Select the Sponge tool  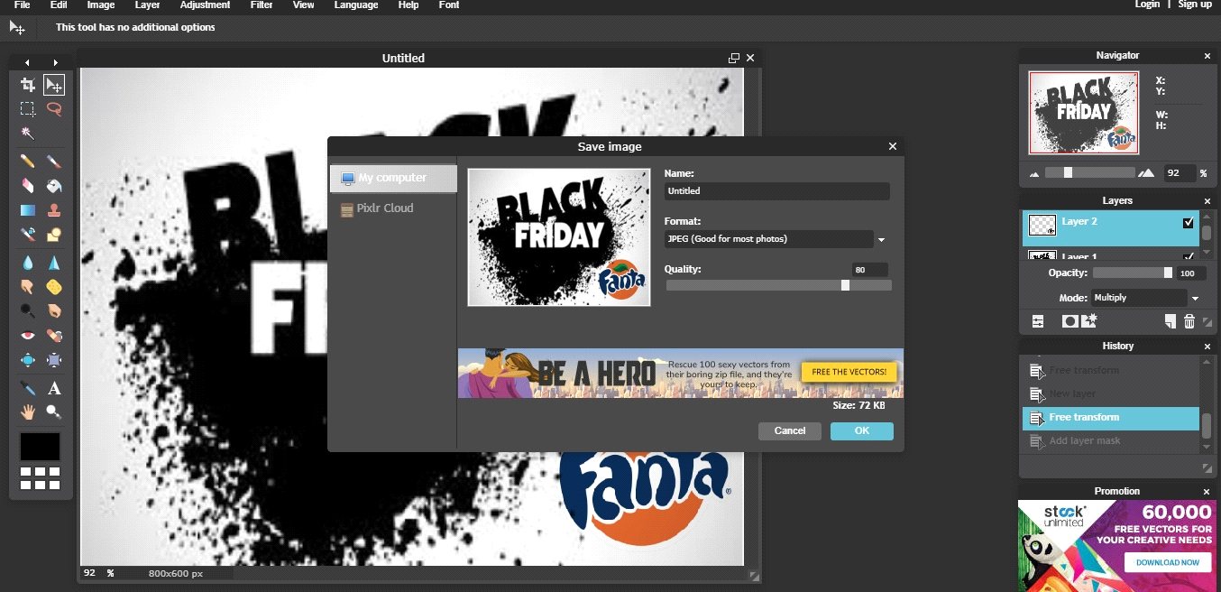[54, 287]
